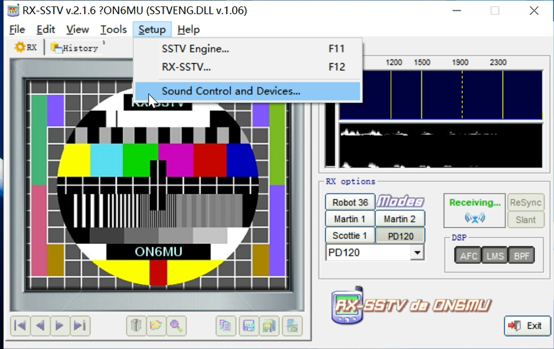This screenshot has width=554, height=349.
Task: Click the received test pattern image
Action: click(x=158, y=184)
